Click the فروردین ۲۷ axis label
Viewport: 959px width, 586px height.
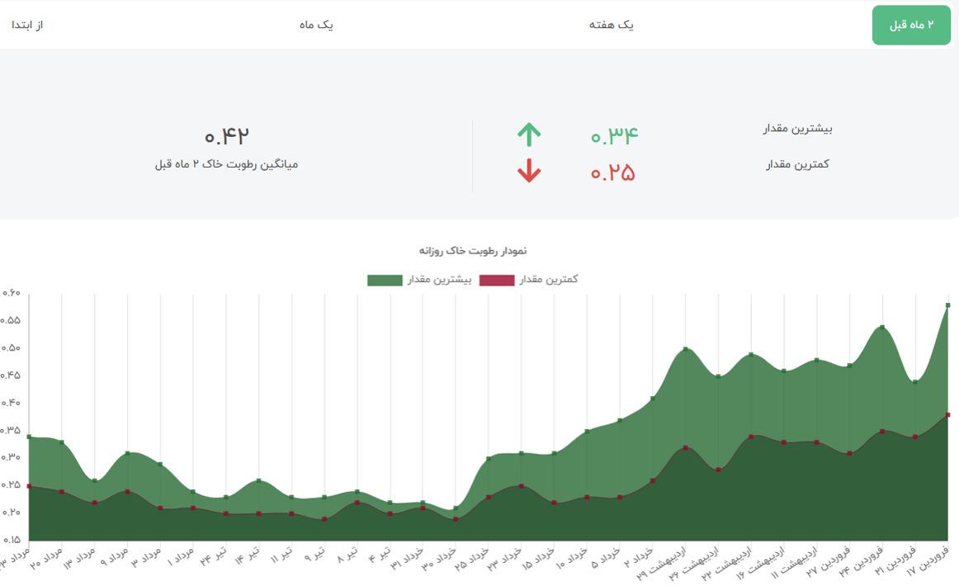click(829, 561)
